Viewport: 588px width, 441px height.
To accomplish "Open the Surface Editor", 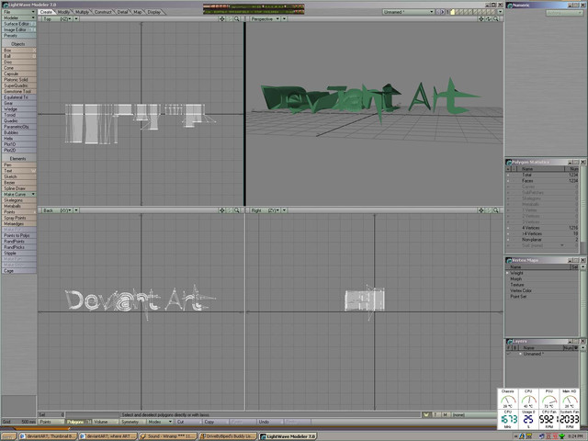I will click(18, 24).
